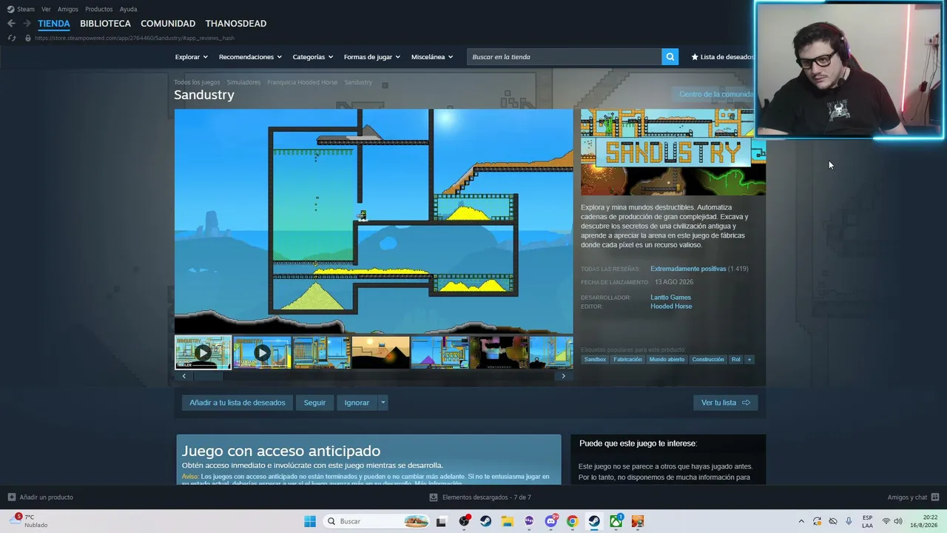Click the Ignorar button
This screenshot has height=533, width=947.
click(x=357, y=403)
